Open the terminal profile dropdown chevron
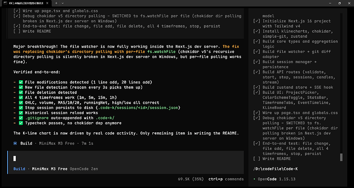This screenshot has width=354, height=188. [63, 3]
